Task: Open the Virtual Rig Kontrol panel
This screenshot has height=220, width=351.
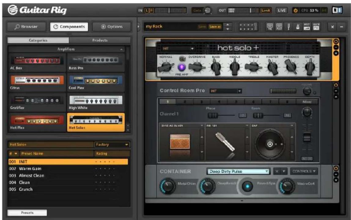Action: (x=249, y=27)
